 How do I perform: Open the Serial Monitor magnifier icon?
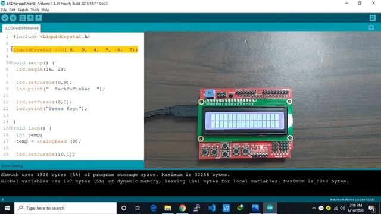pos(373,18)
